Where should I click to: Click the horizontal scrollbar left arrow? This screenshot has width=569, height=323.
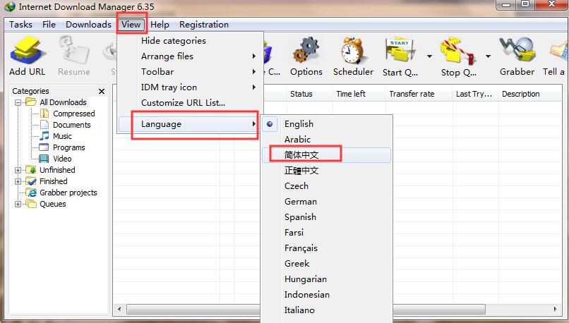[119, 309]
